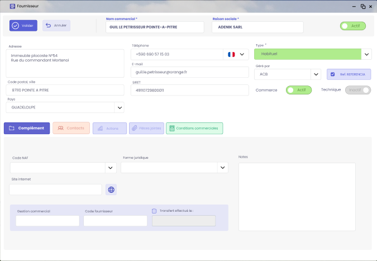377x261 pixels.
Task: Select the Complément tab
Action: click(27, 129)
